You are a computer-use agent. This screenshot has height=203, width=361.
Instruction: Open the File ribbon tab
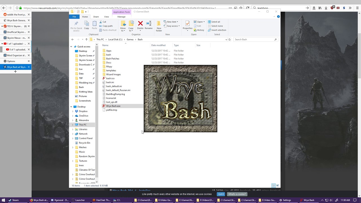tap(74, 17)
